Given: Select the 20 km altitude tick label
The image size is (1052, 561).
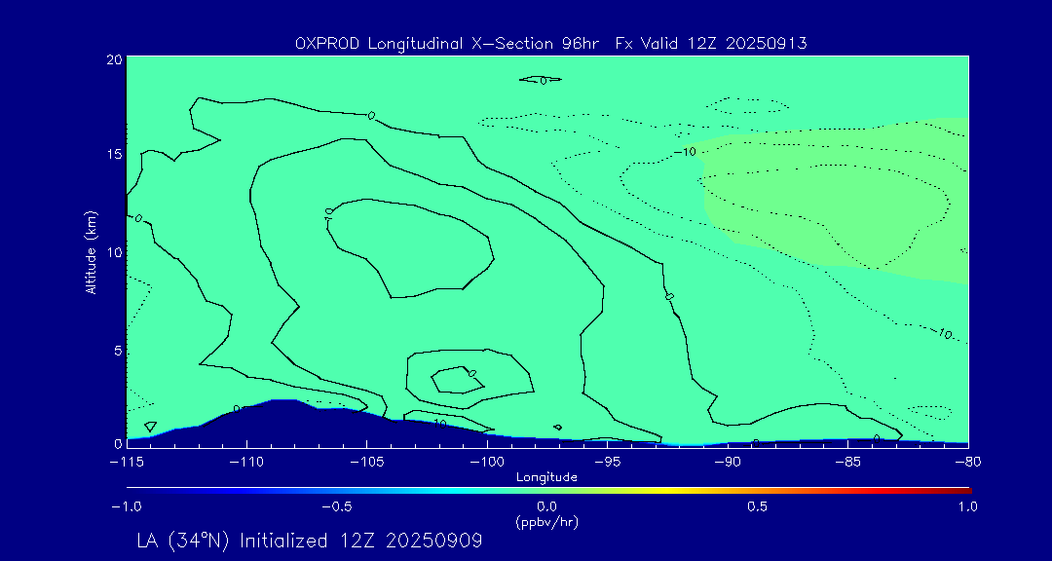Looking at the screenshot, I should (113, 59).
